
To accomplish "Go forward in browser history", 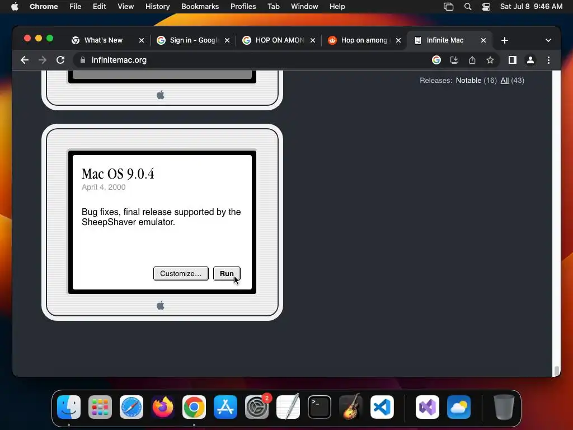I will click(x=43, y=60).
